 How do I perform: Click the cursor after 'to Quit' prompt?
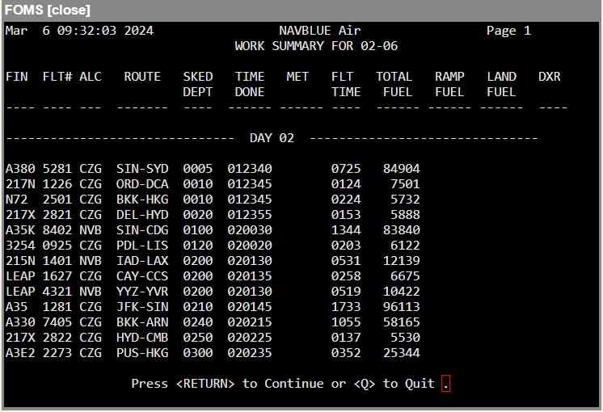click(445, 384)
